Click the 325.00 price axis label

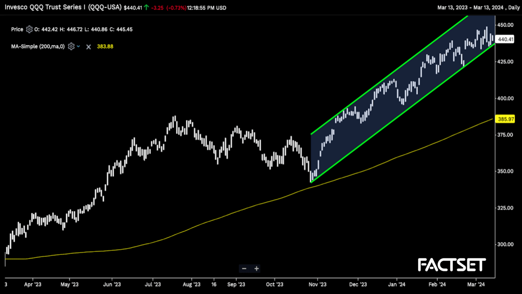pos(506,208)
